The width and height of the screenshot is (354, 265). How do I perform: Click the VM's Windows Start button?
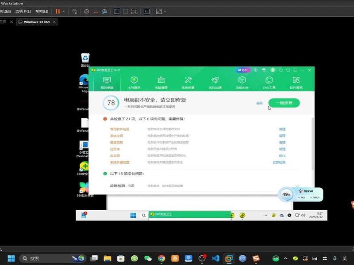point(133,216)
